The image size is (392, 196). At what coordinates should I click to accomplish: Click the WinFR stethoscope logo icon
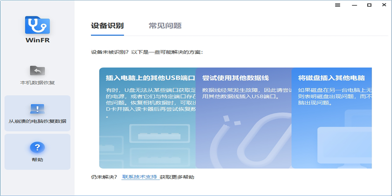37,25
